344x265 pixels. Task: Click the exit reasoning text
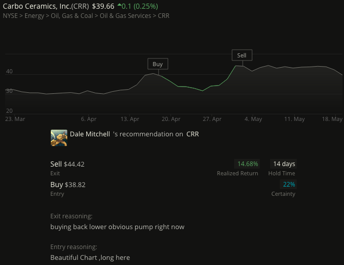pyautogui.click(x=118, y=227)
